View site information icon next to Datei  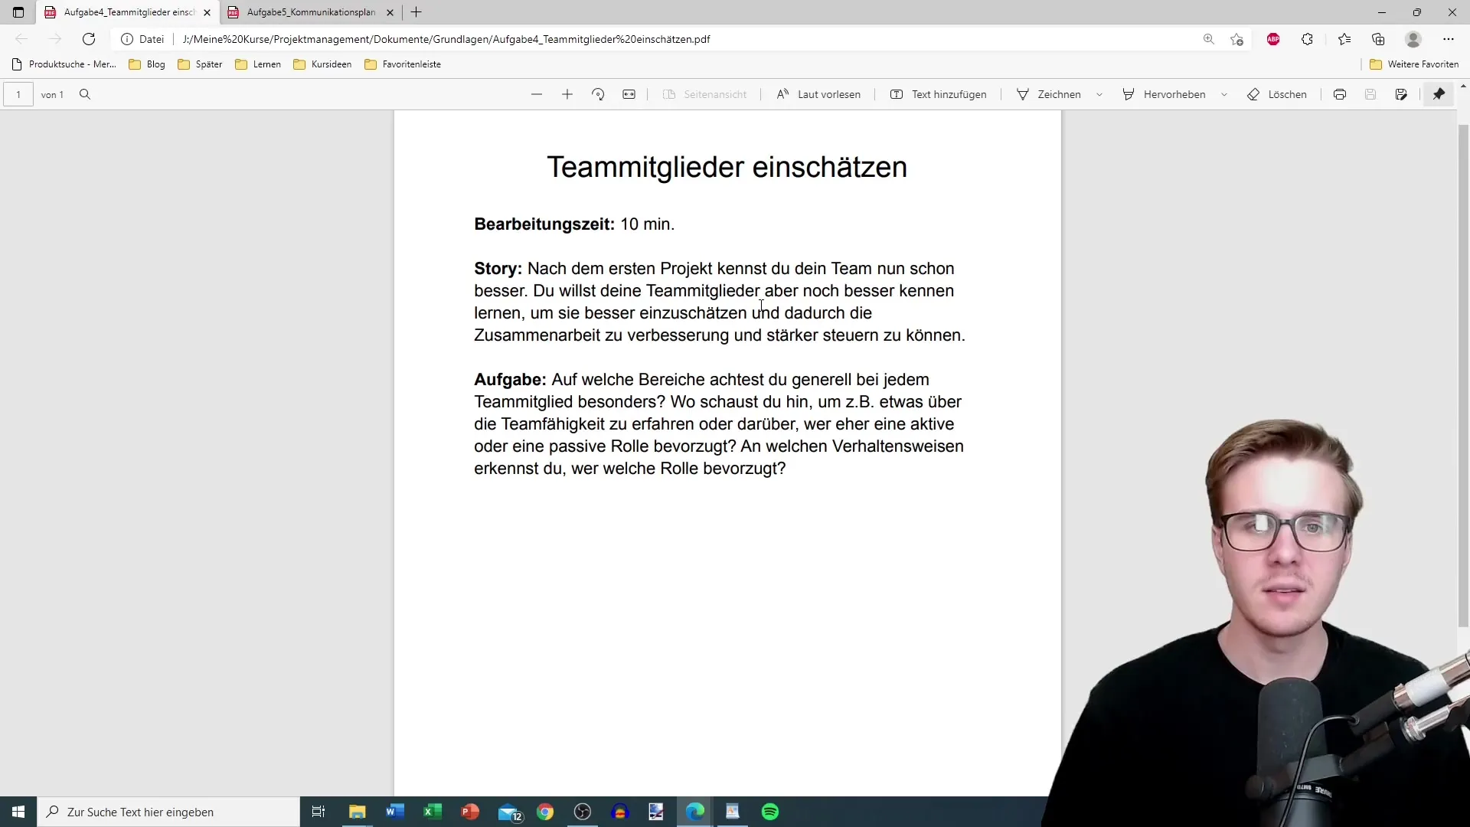coord(127,39)
